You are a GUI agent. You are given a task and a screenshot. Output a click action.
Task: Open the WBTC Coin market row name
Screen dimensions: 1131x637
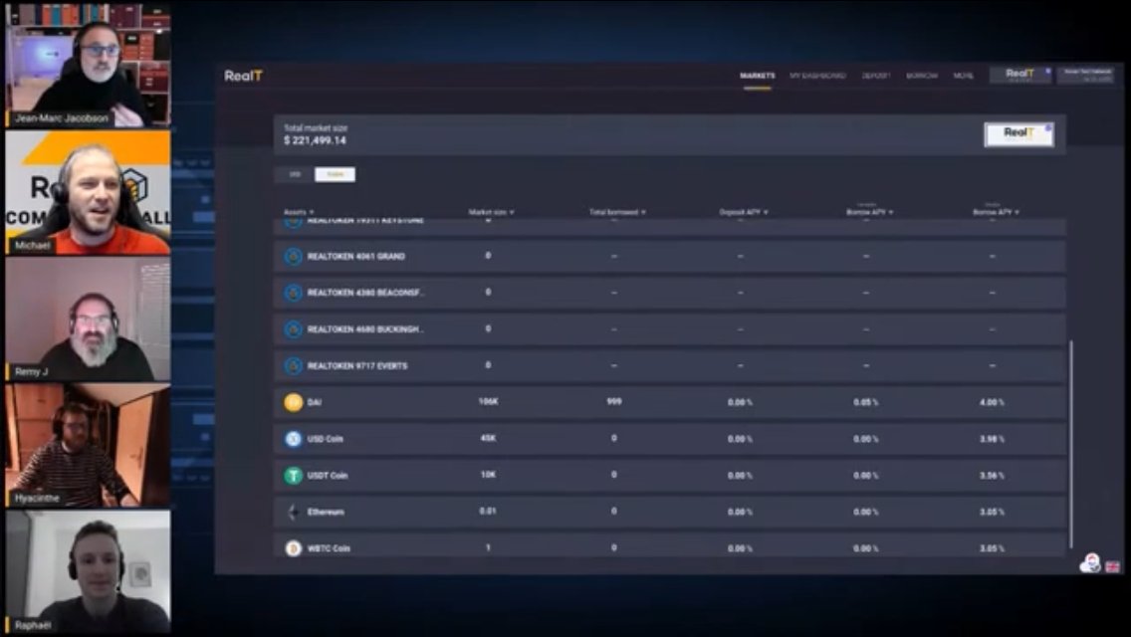coord(329,548)
